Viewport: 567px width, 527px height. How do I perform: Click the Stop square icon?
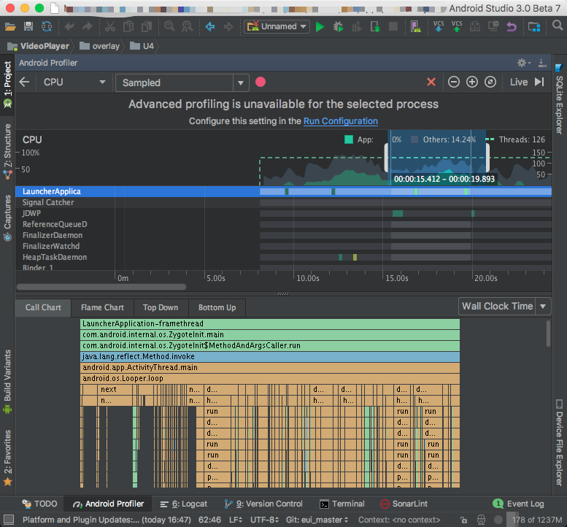(393, 26)
